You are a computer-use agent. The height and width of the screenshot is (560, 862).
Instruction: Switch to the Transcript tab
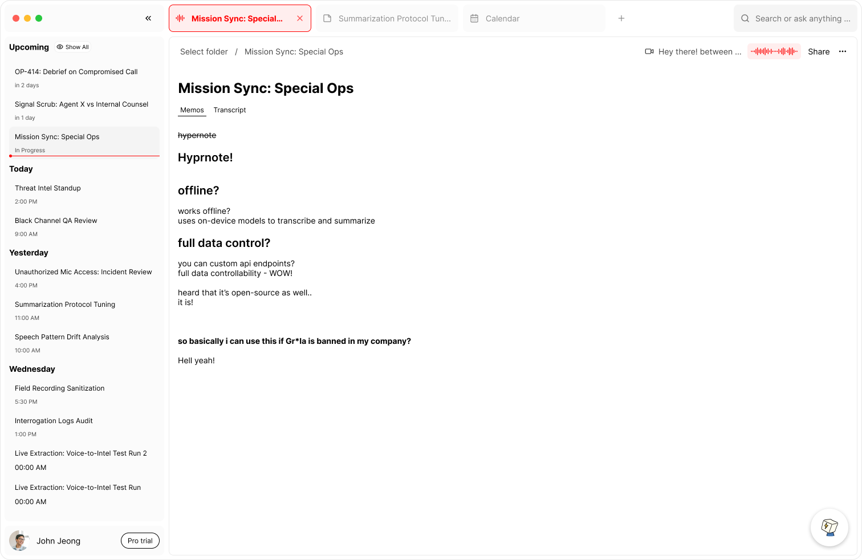230,109
